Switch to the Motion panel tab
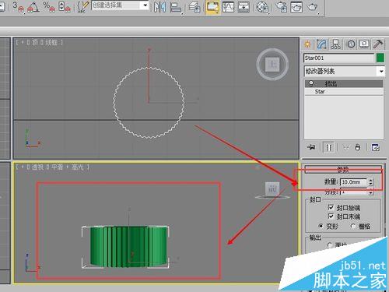This screenshot has height=292, width=389. 351,44
